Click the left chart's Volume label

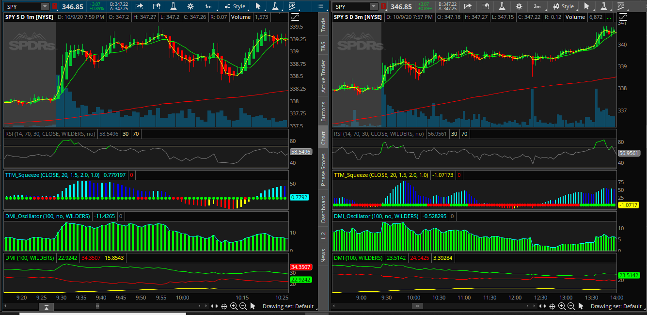click(x=241, y=17)
